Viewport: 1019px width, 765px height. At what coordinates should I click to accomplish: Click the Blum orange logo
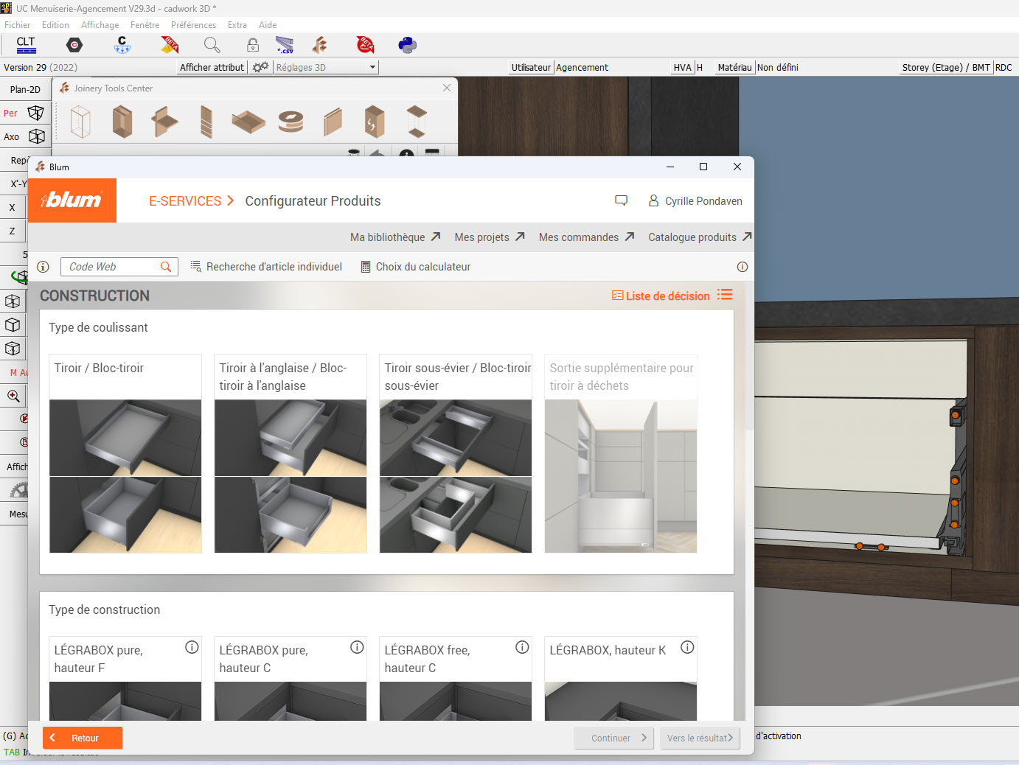72,200
